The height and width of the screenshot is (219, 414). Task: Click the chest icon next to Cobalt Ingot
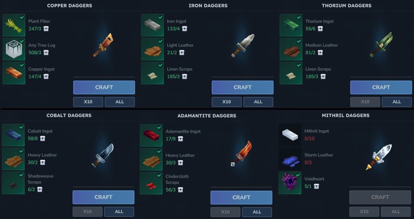pos(42,139)
